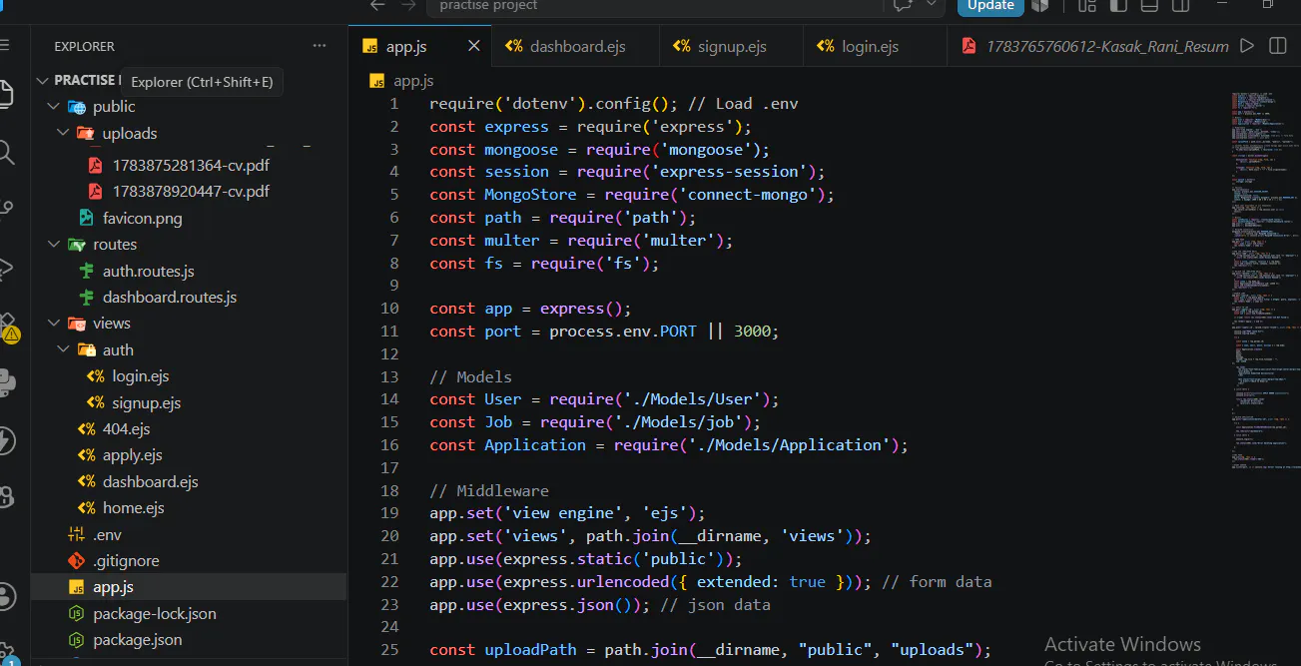This screenshot has width=1301, height=666.
Task: Open the Source Control view in activity bar
Action: tap(5, 209)
